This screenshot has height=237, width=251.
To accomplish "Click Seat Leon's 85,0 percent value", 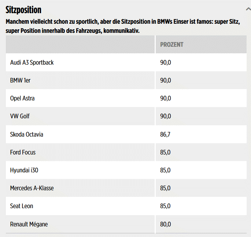I will click(x=166, y=206).
